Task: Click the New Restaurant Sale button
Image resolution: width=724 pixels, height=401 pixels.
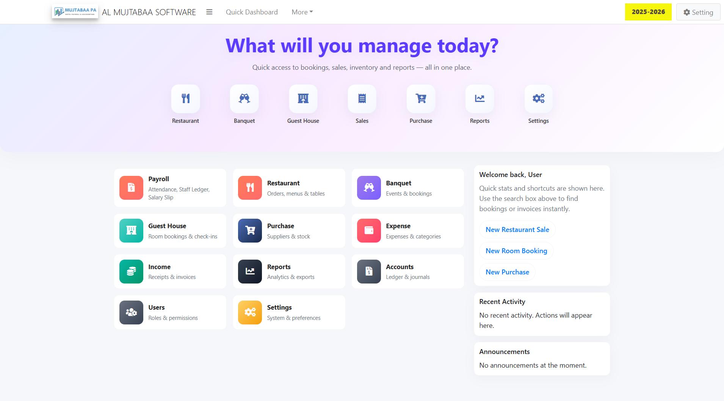Action: tap(517, 229)
